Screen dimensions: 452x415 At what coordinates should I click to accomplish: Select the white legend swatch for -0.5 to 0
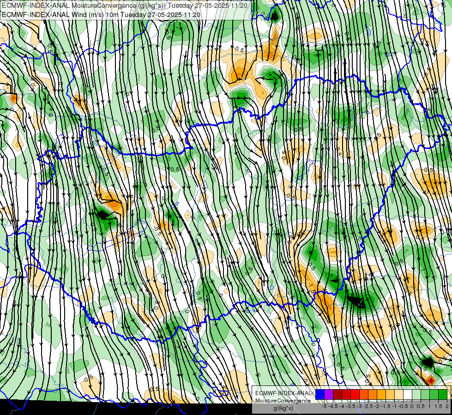coord(408,394)
